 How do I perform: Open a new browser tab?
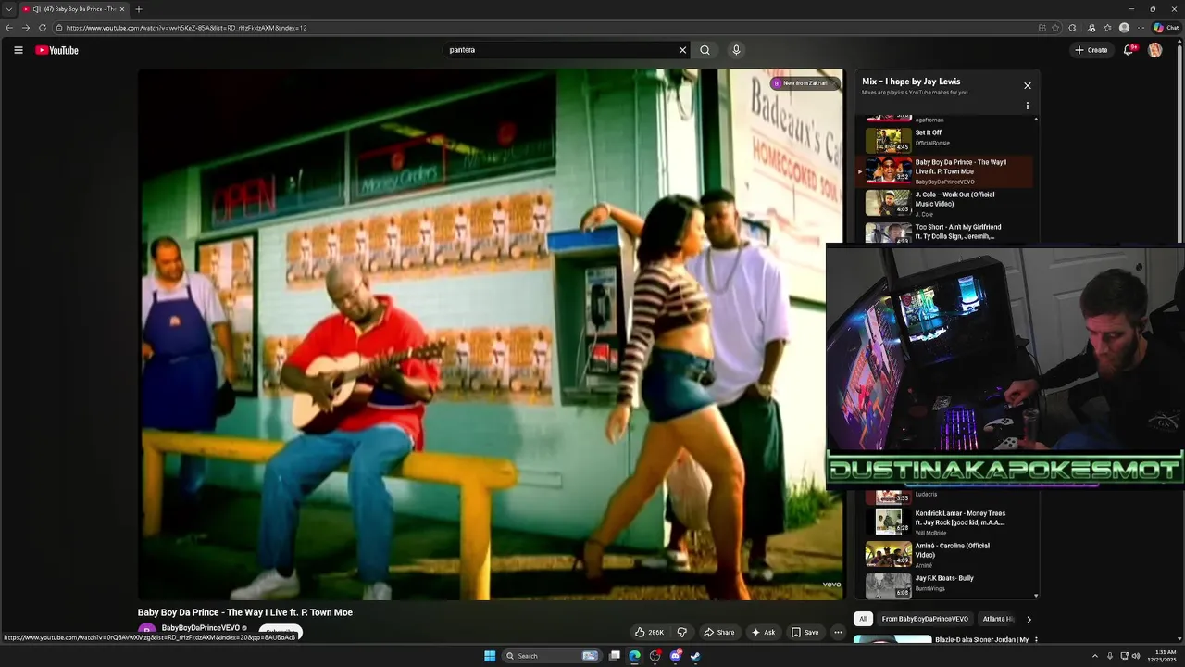(x=139, y=9)
